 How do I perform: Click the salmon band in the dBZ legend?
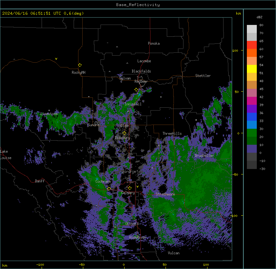point(252,61)
